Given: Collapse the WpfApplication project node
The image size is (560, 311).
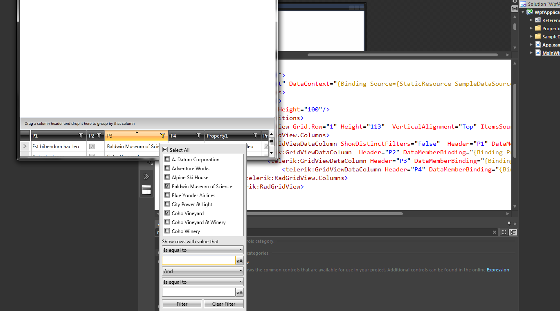Looking at the screenshot, I should coord(523,12).
